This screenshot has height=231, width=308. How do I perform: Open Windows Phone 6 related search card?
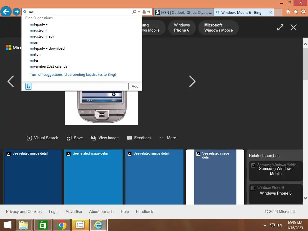pos(276,194)
